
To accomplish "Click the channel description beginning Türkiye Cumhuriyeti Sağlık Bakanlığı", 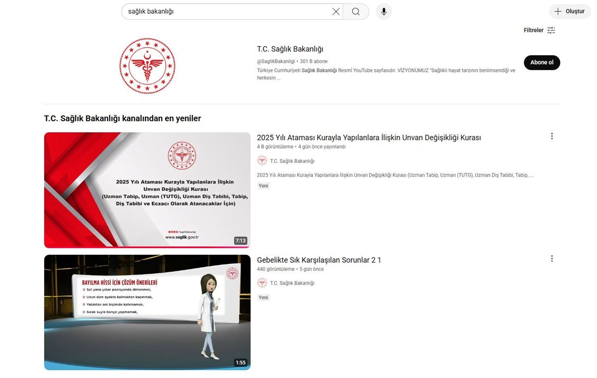I will point(386,74).
